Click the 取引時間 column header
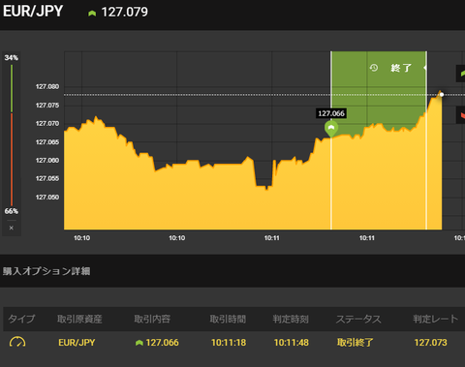 (228, 320)
